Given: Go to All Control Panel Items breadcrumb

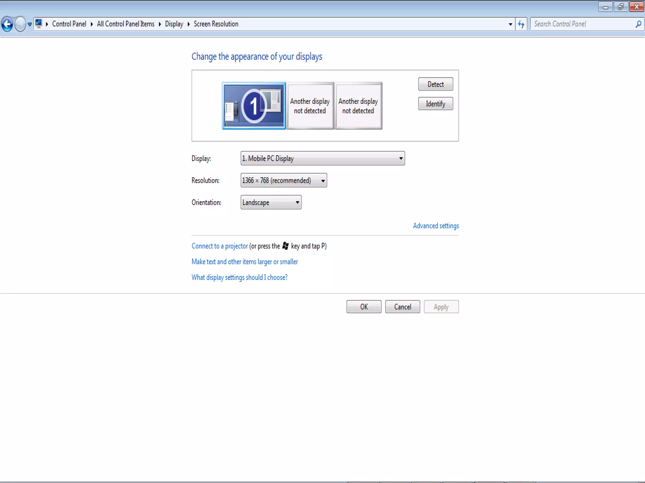Looking at the screenshot, I should [125, 24].
